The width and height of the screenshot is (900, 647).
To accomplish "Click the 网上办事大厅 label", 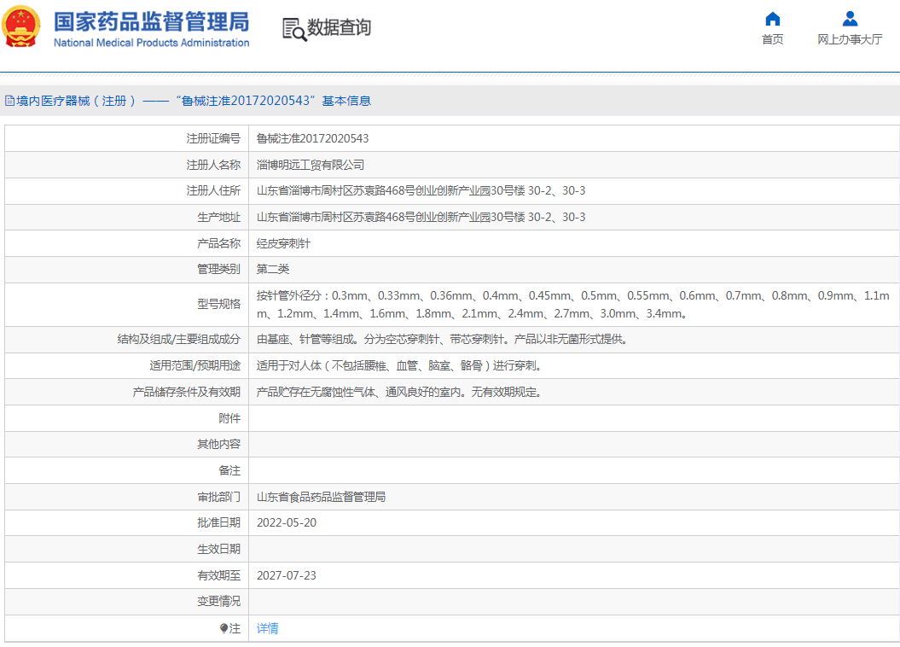I will click(x=850, y=39).
